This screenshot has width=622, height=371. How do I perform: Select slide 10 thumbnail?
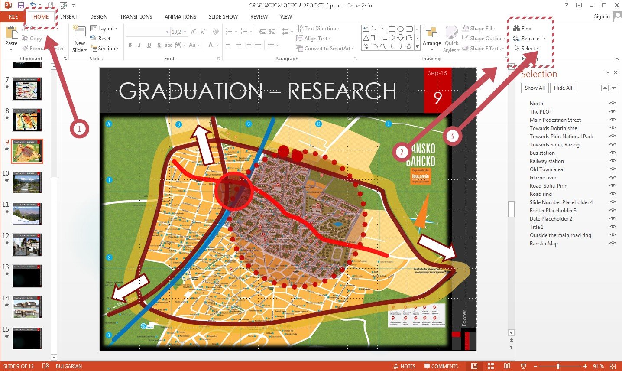point(27,182)
